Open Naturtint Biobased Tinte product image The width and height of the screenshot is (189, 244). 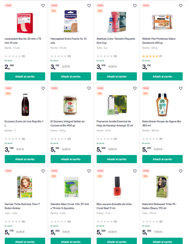pyautogui.click(x=162, y=187)
